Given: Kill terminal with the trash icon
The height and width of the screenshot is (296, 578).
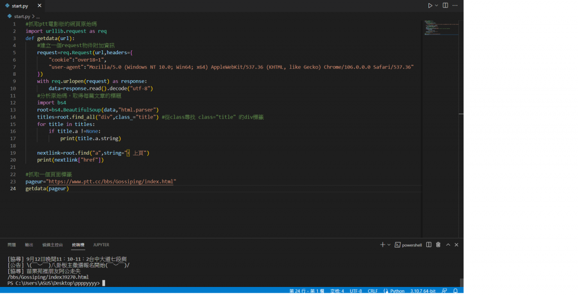Looking at the screenshot, I should 438,245.
